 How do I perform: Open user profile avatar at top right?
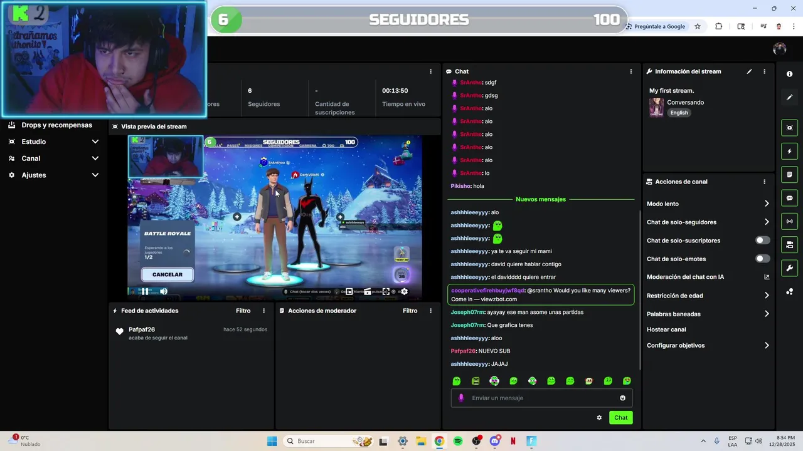[x=780, y=49]
